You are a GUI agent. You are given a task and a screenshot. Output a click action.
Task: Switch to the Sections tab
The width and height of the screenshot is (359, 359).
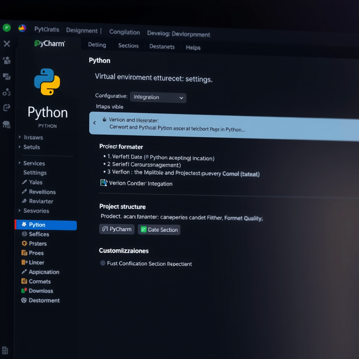tap(128, 46)
